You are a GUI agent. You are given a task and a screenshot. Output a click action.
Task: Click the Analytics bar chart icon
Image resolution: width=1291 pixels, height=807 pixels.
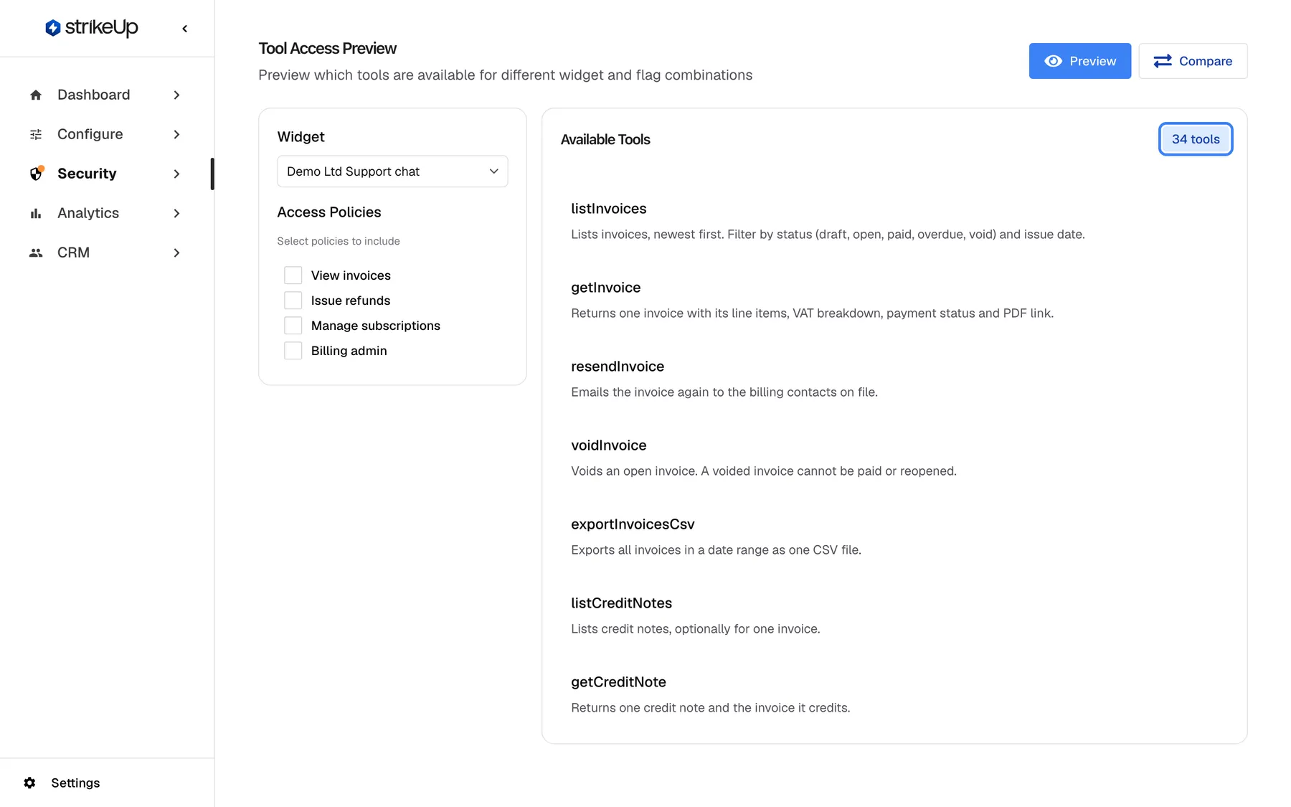tap(36, 213)
